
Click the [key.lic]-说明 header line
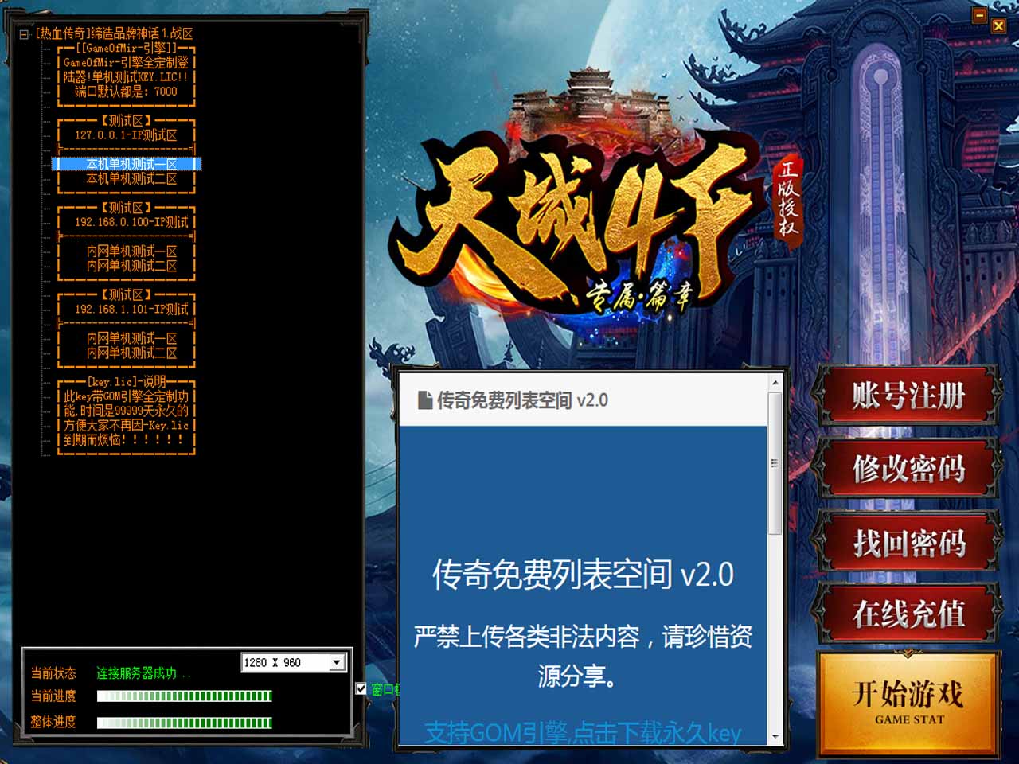point(126,381)
